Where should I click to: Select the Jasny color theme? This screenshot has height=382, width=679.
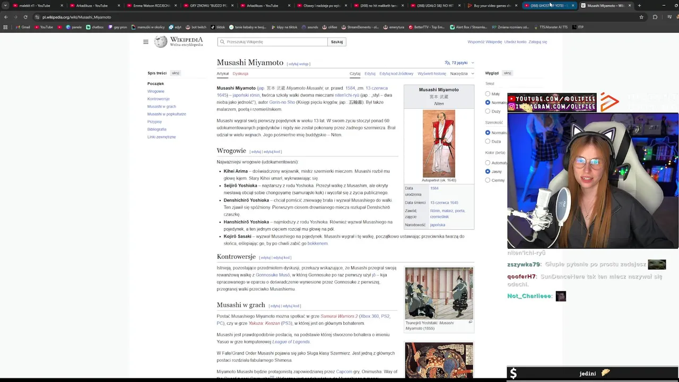(x=488, y=171)
